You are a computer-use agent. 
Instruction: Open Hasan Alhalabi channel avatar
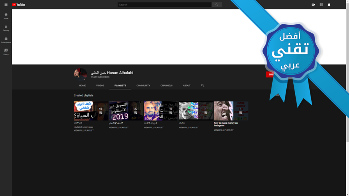point(80,74)
